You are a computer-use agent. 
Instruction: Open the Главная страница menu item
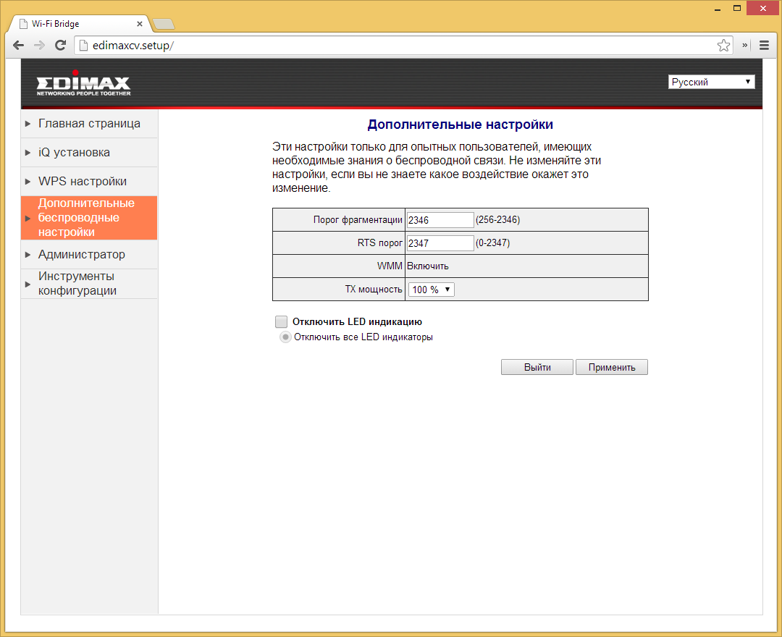pos(89,124)
